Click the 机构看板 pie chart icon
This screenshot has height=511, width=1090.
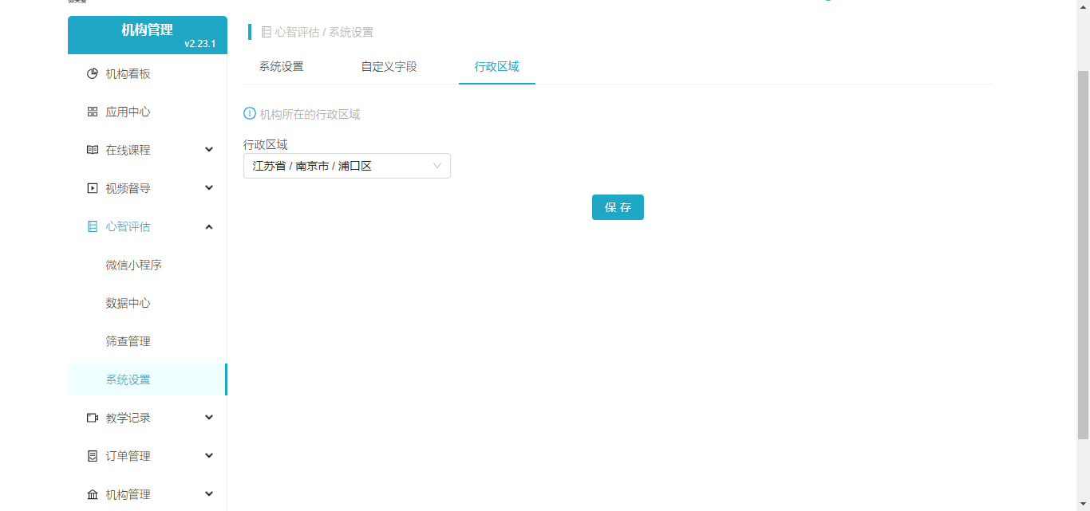[93, 74]
